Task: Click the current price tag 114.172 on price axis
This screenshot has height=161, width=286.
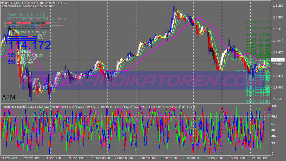Action: (278, 60)
